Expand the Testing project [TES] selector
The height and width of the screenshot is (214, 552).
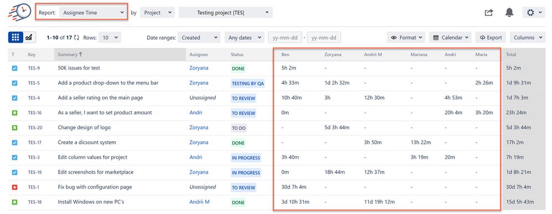click(225, 13)
